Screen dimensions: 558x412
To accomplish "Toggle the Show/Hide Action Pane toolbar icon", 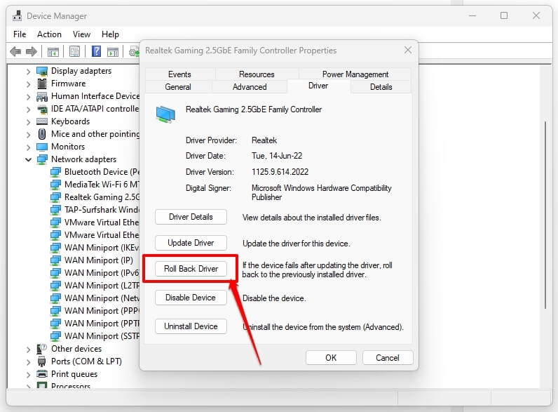I will click(113, 52).
